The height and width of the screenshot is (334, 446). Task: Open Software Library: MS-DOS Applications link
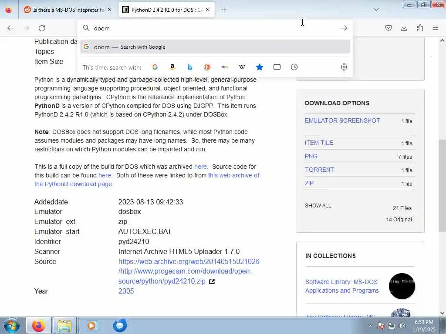coord(342,286)
